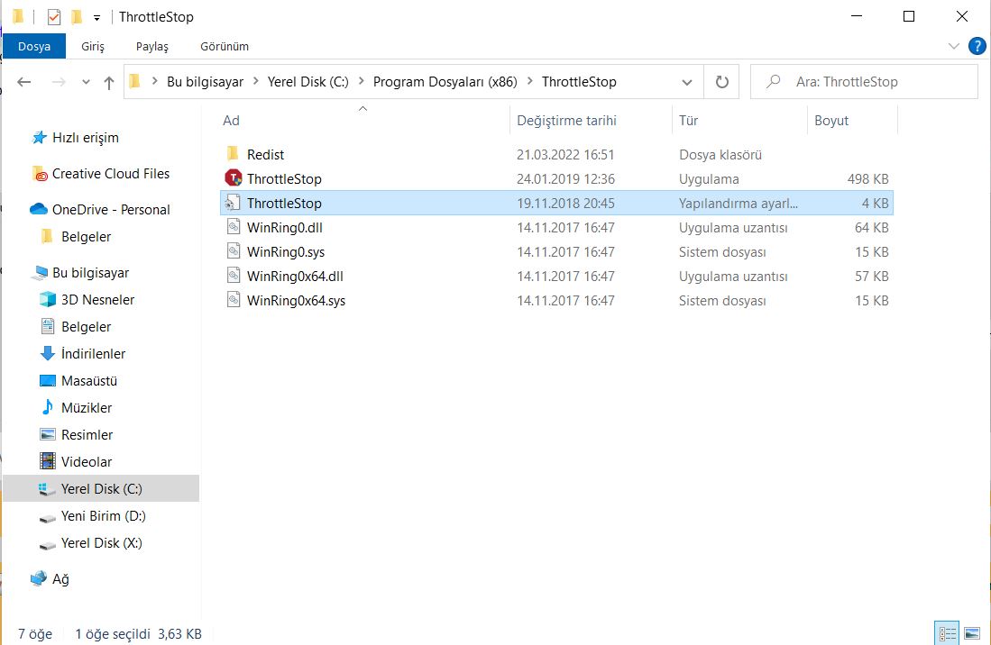Select the WinRing0.dll file icon

coord(234,227)
